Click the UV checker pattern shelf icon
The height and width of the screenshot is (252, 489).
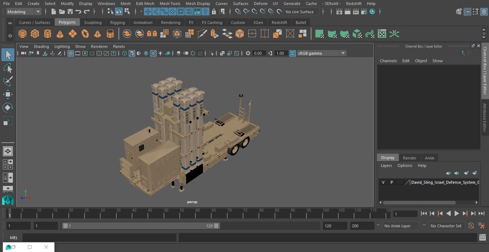pos(382,34)
